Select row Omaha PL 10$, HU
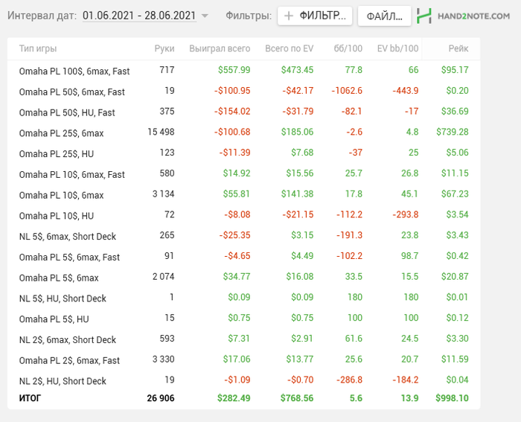The width and height of the screenshot is (521, 422). [x=243, y=215]
